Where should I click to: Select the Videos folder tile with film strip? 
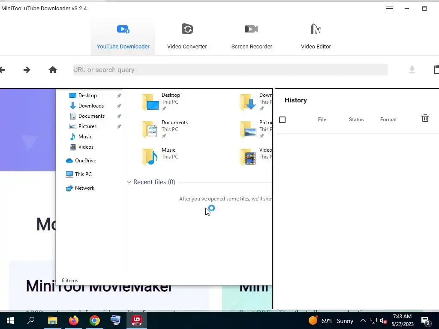pos(256,157)
